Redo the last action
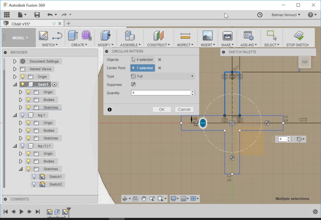The image size is (321, 220). [64, 14]
